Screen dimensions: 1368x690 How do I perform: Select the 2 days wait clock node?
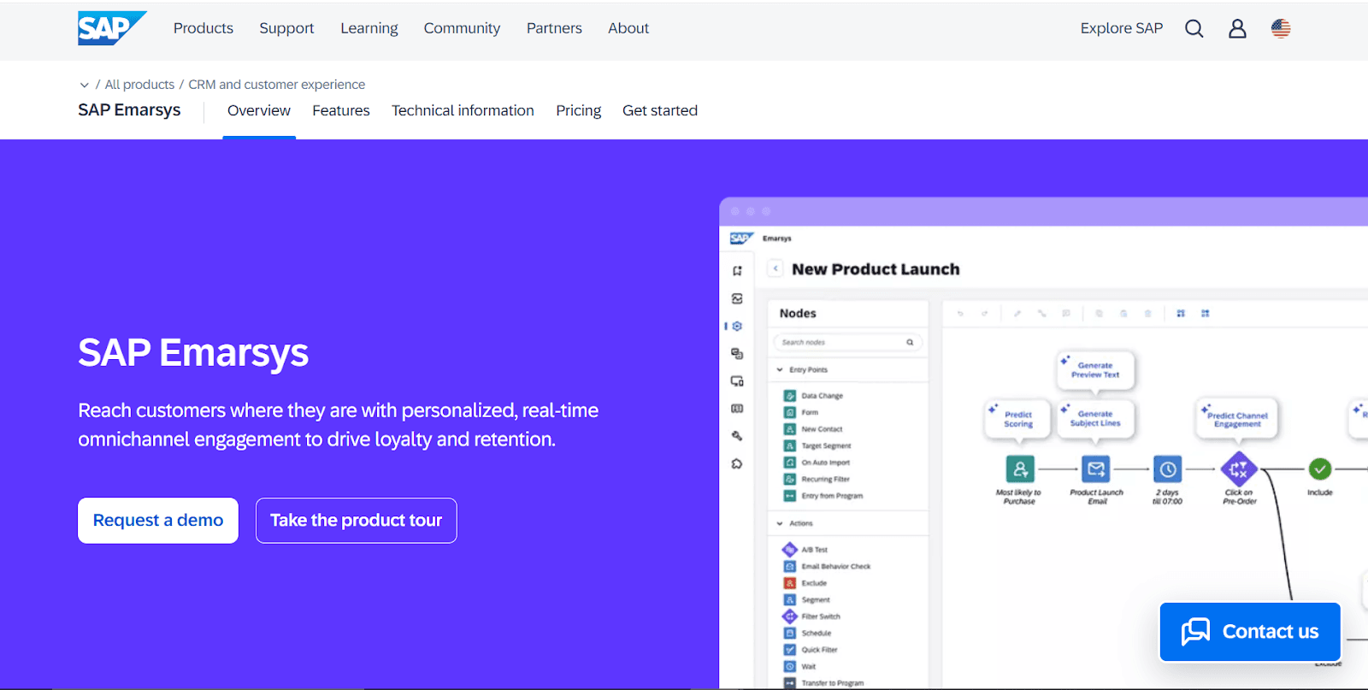[x=1168, y=469]
